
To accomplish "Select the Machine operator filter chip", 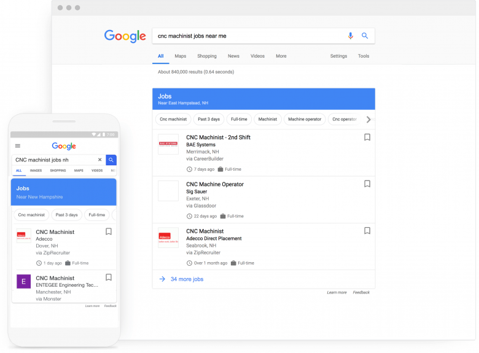I will [305, 119].
